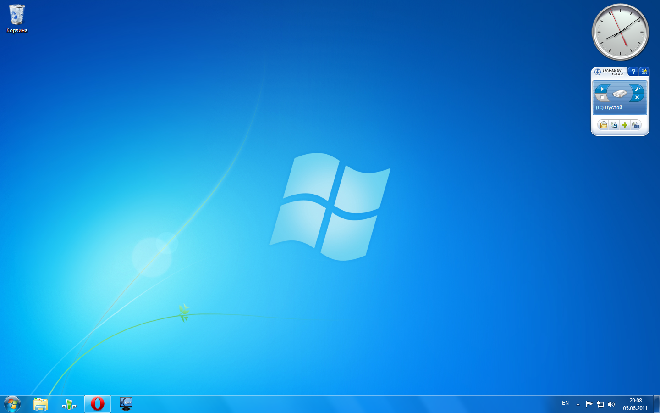Open image folder icon in DAEMON gadget
This screenshot has width=660, height=413.
[603, 125]
